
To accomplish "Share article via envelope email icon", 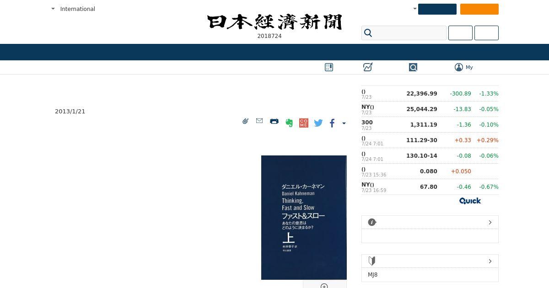I will (x=259, y=121).
